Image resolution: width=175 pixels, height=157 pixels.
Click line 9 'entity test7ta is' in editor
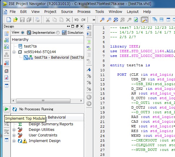tap(130, 65)
